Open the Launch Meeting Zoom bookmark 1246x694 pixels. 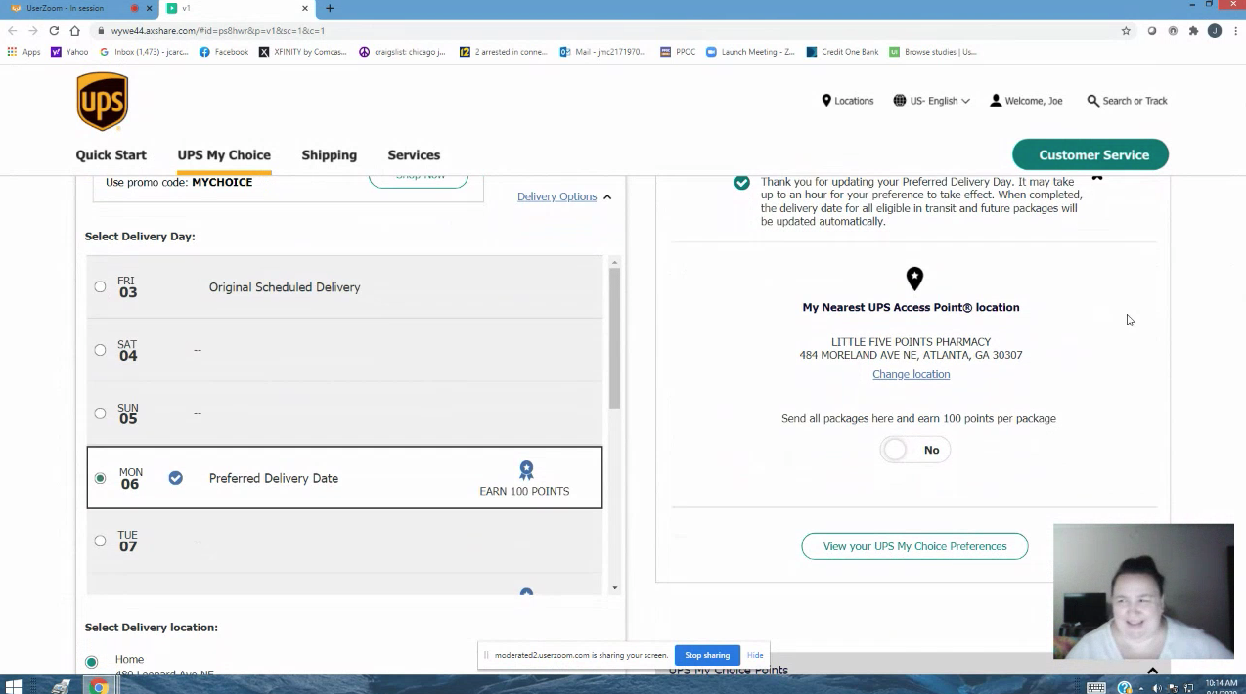750,52
